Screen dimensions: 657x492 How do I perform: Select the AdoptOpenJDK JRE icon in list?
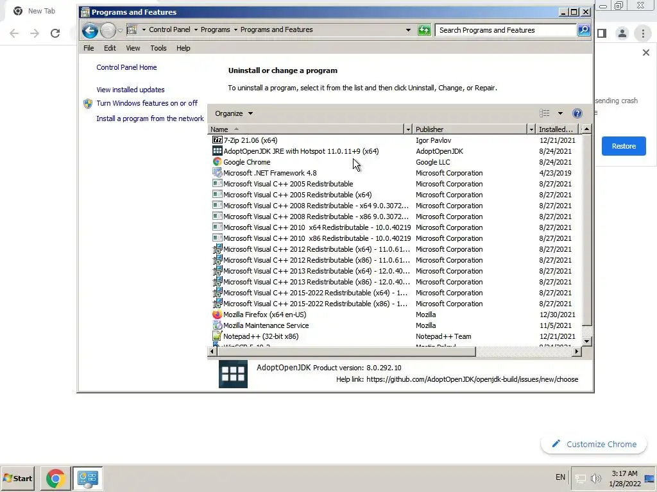[x=217, y=151]
